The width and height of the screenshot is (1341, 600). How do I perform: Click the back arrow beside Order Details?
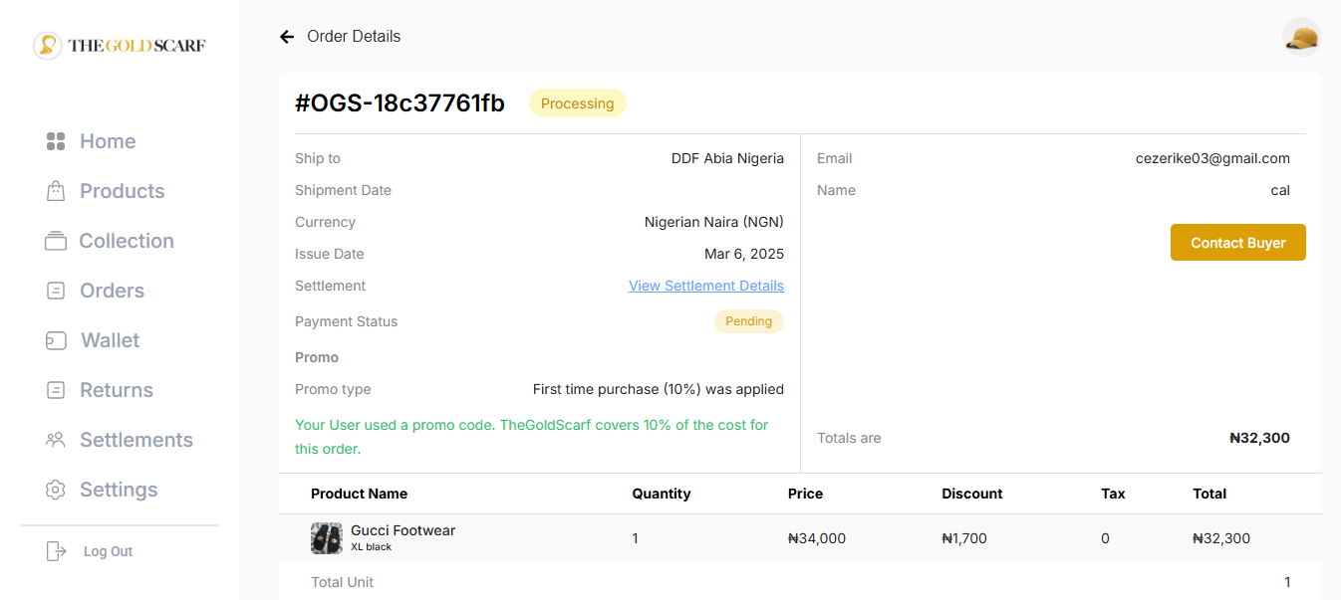(287, 37)
